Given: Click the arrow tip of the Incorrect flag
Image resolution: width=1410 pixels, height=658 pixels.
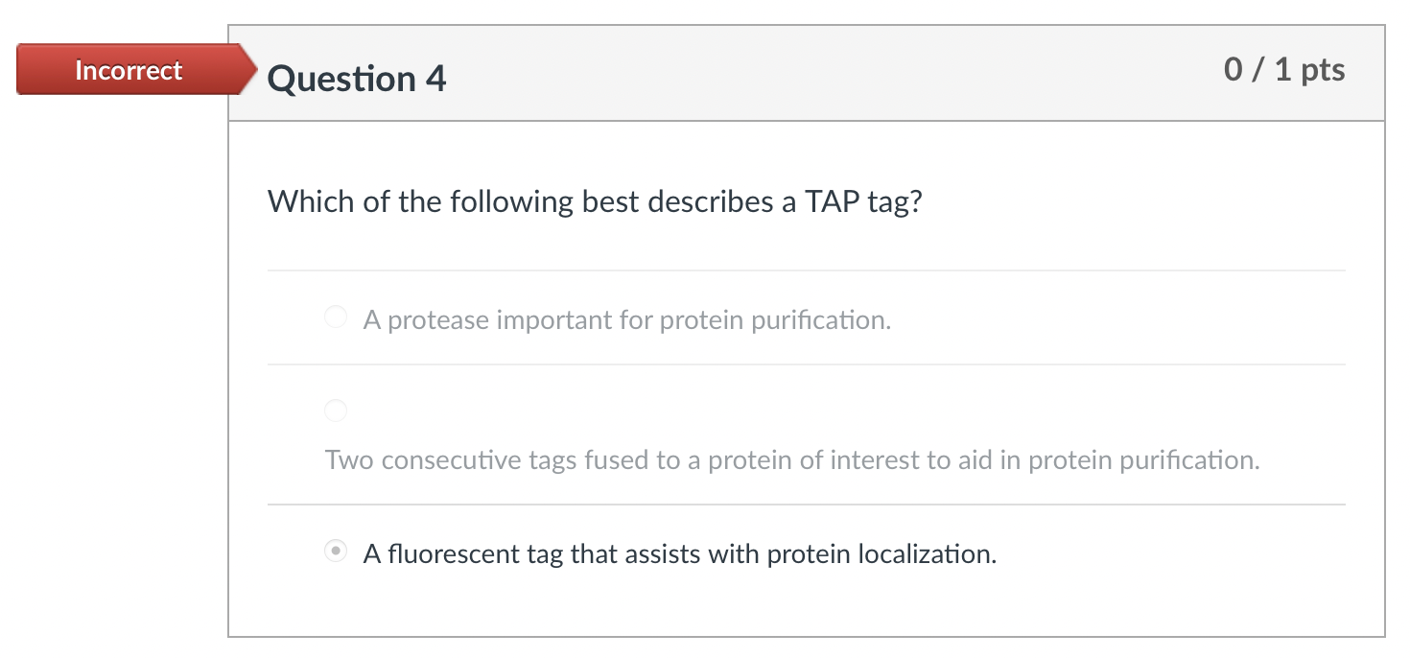Looking at the screenshot, I should [x=251, y=69].
